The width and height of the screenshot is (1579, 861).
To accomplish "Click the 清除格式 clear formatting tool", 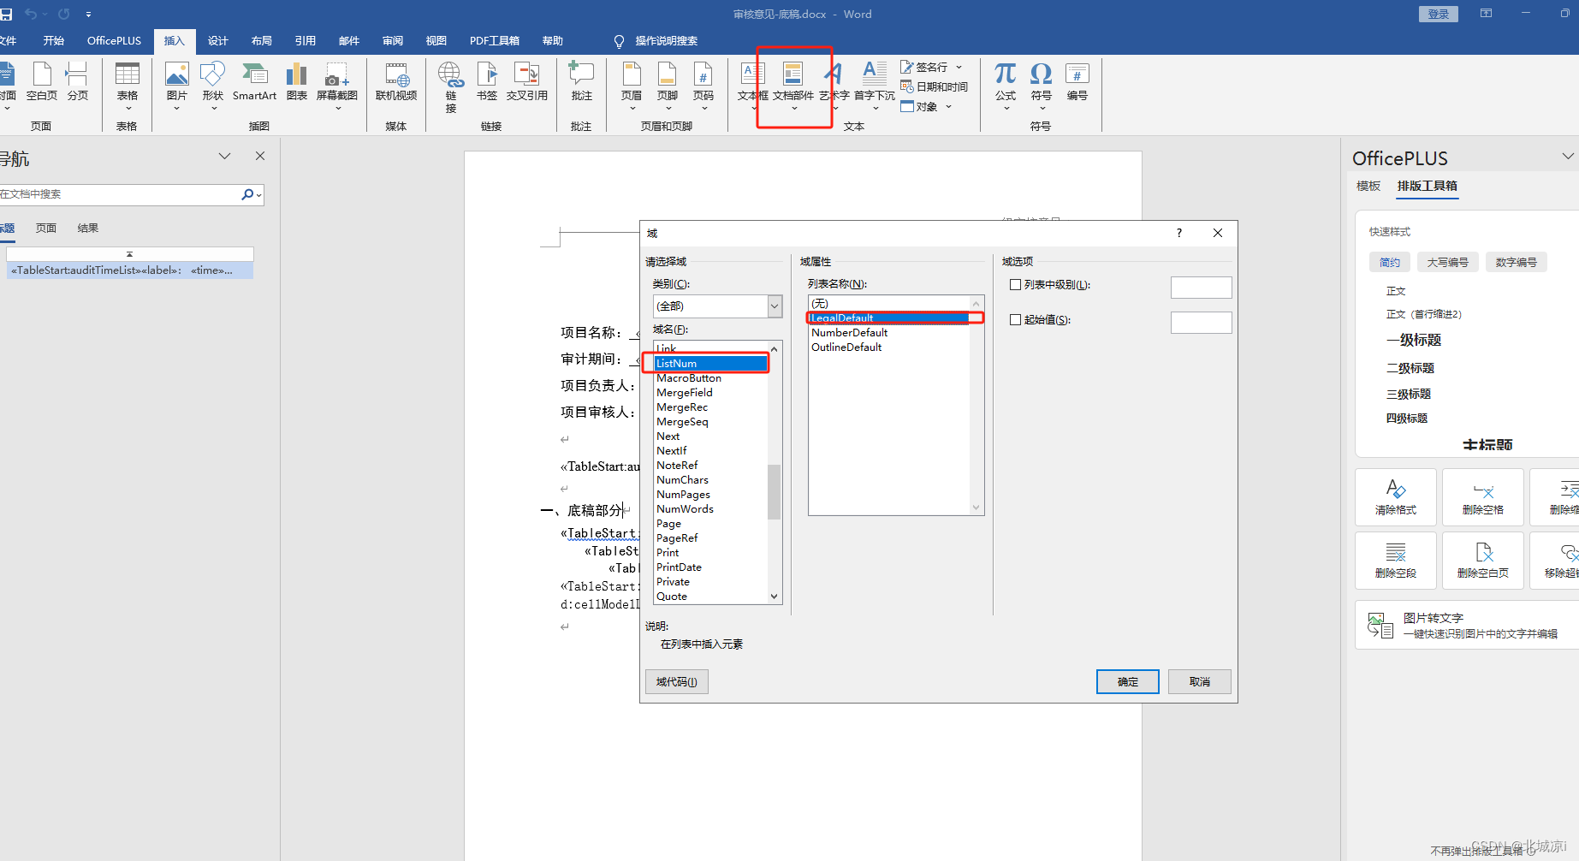I will point(1395,496).
